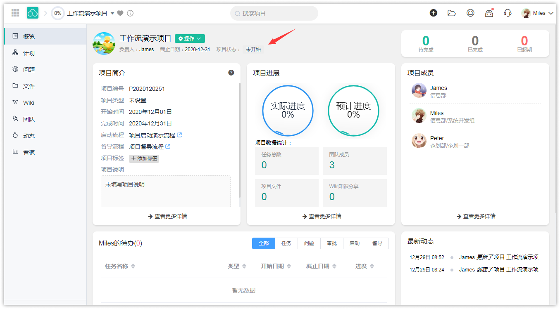Click the 添加标签 button
This screenshot has height=309, width=560.
[x=144, y=158]
